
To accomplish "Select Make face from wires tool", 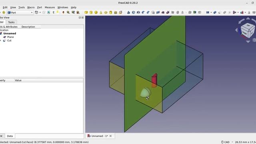I will tap(153, 12).
